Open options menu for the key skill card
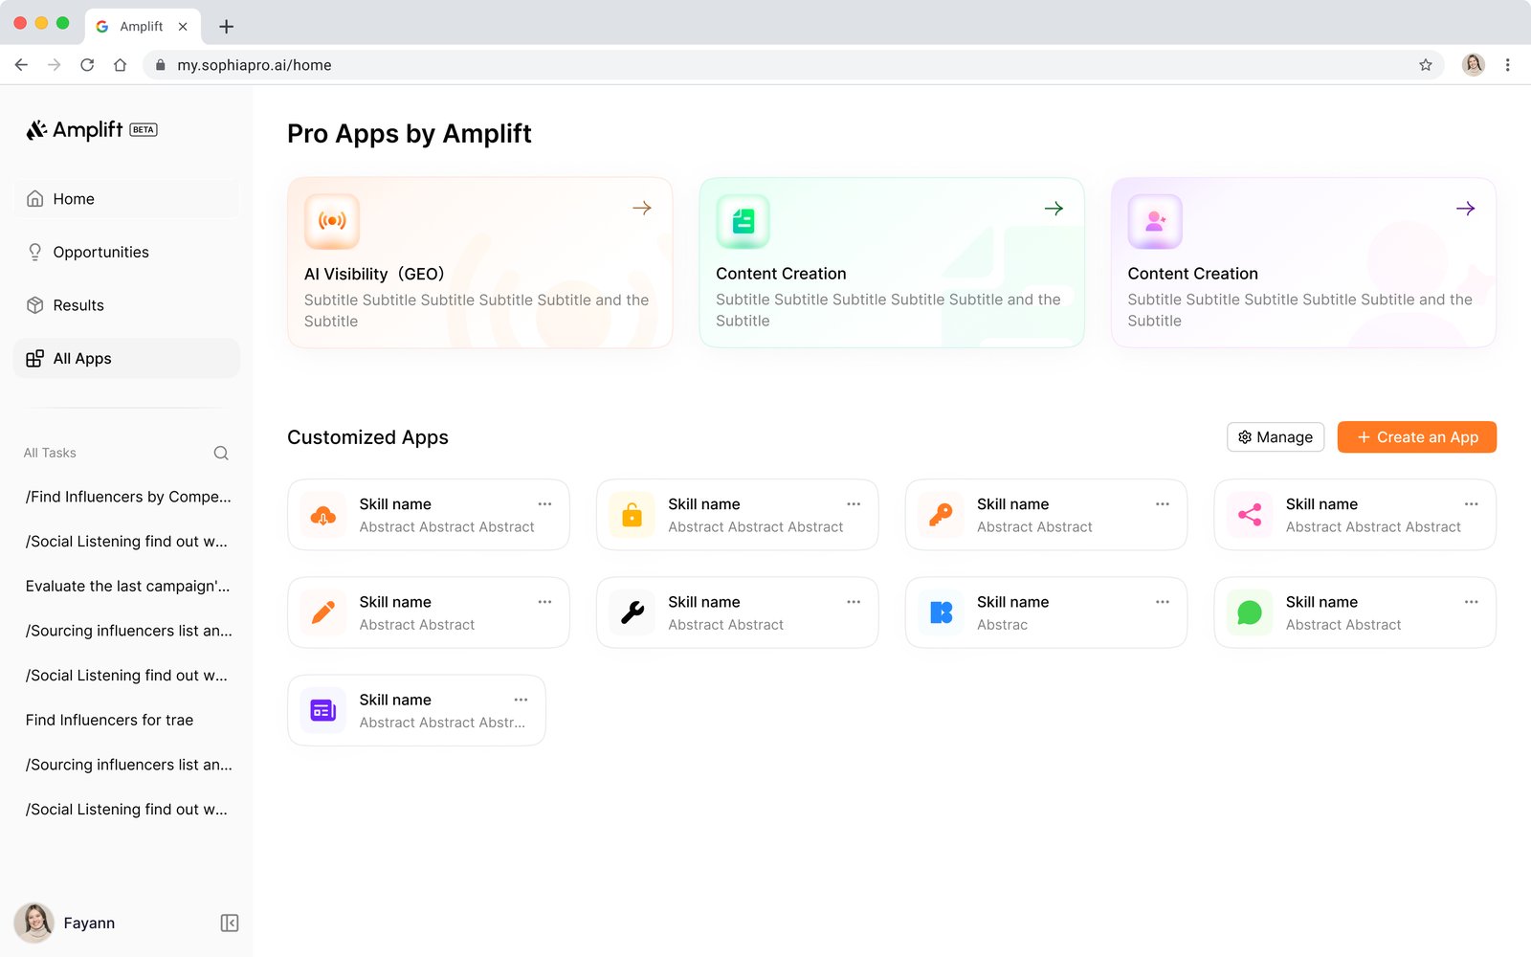 click(x=1163, y=504)
